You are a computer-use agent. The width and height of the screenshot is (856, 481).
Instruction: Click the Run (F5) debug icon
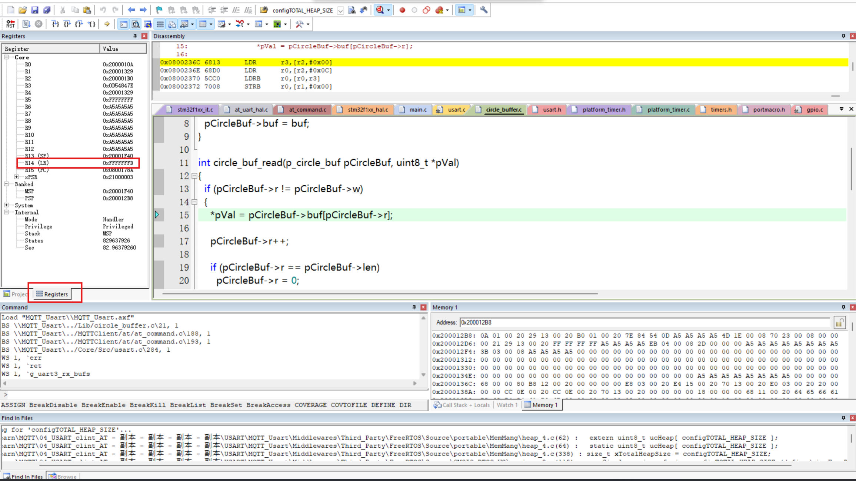(26, 24)
